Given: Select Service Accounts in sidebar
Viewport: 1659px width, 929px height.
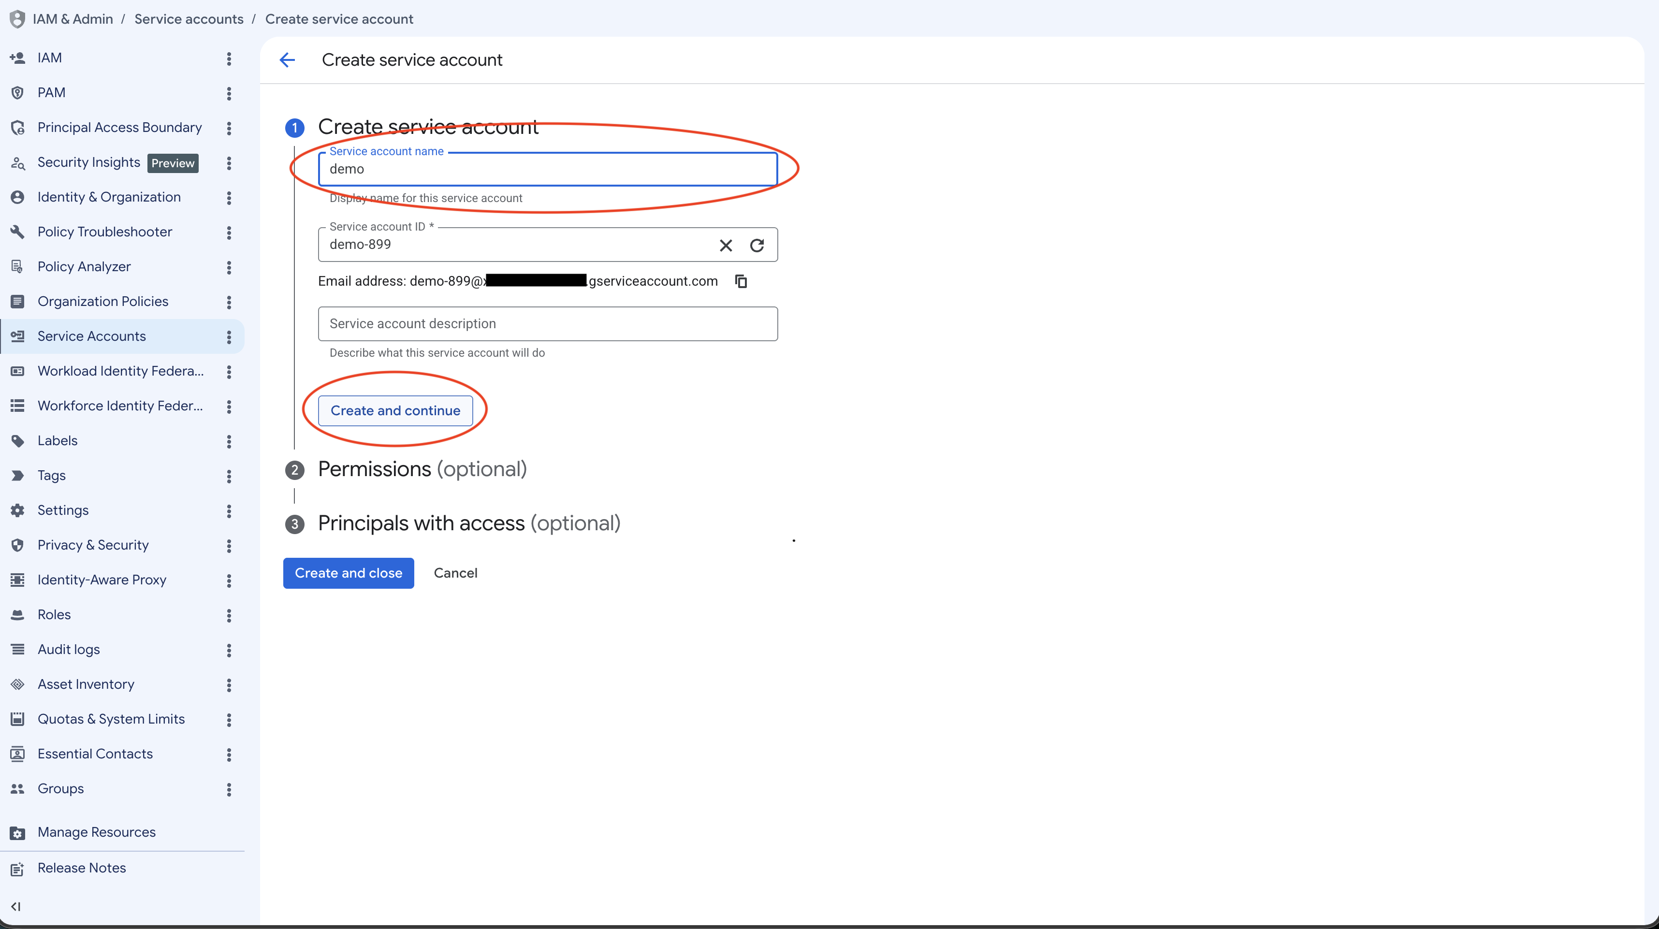Looking at the screenshot, I should coord(122,336).
